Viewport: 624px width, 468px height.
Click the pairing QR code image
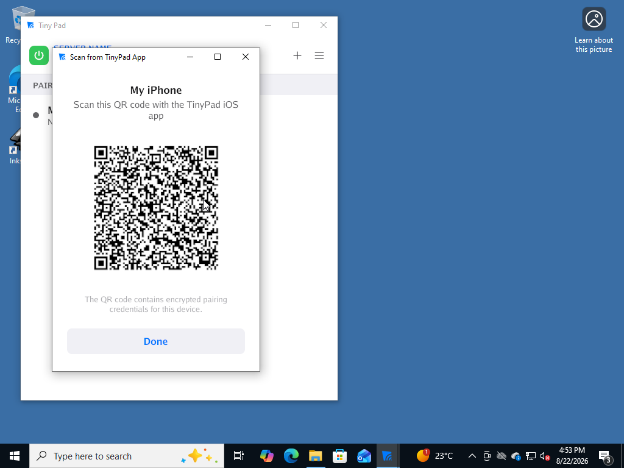156,208
